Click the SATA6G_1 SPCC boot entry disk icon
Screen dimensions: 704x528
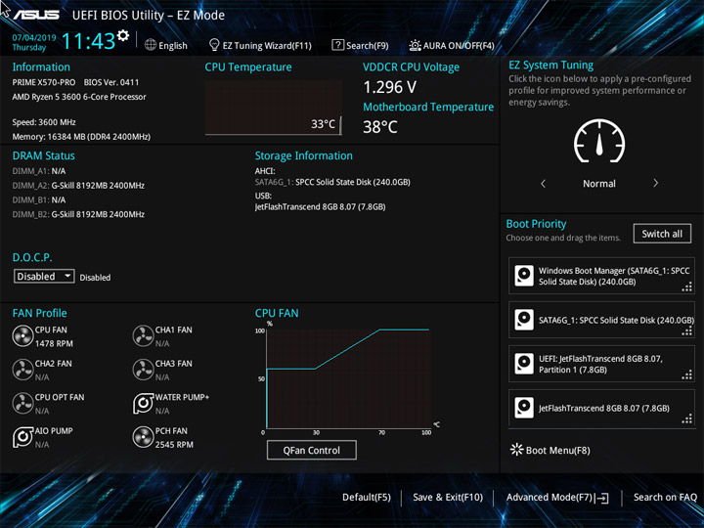click(x=524, y=320)
